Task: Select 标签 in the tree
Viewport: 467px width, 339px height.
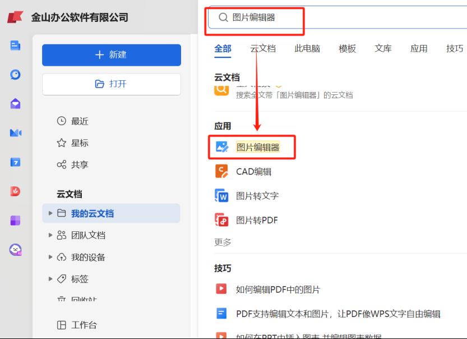Action: point(80,279)
